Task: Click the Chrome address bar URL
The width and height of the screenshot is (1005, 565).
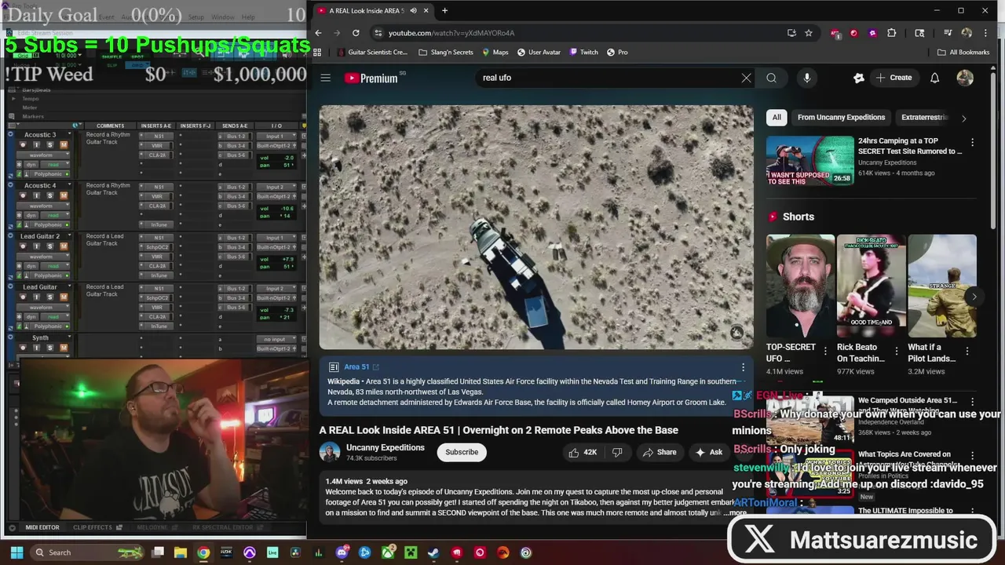Action: [x=451, y=33]
